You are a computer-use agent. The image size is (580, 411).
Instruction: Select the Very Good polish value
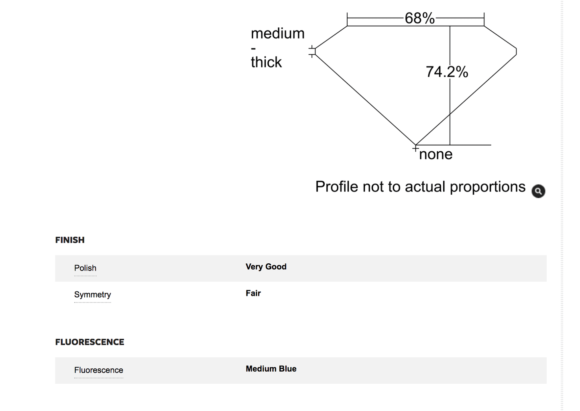pos(266,267)
